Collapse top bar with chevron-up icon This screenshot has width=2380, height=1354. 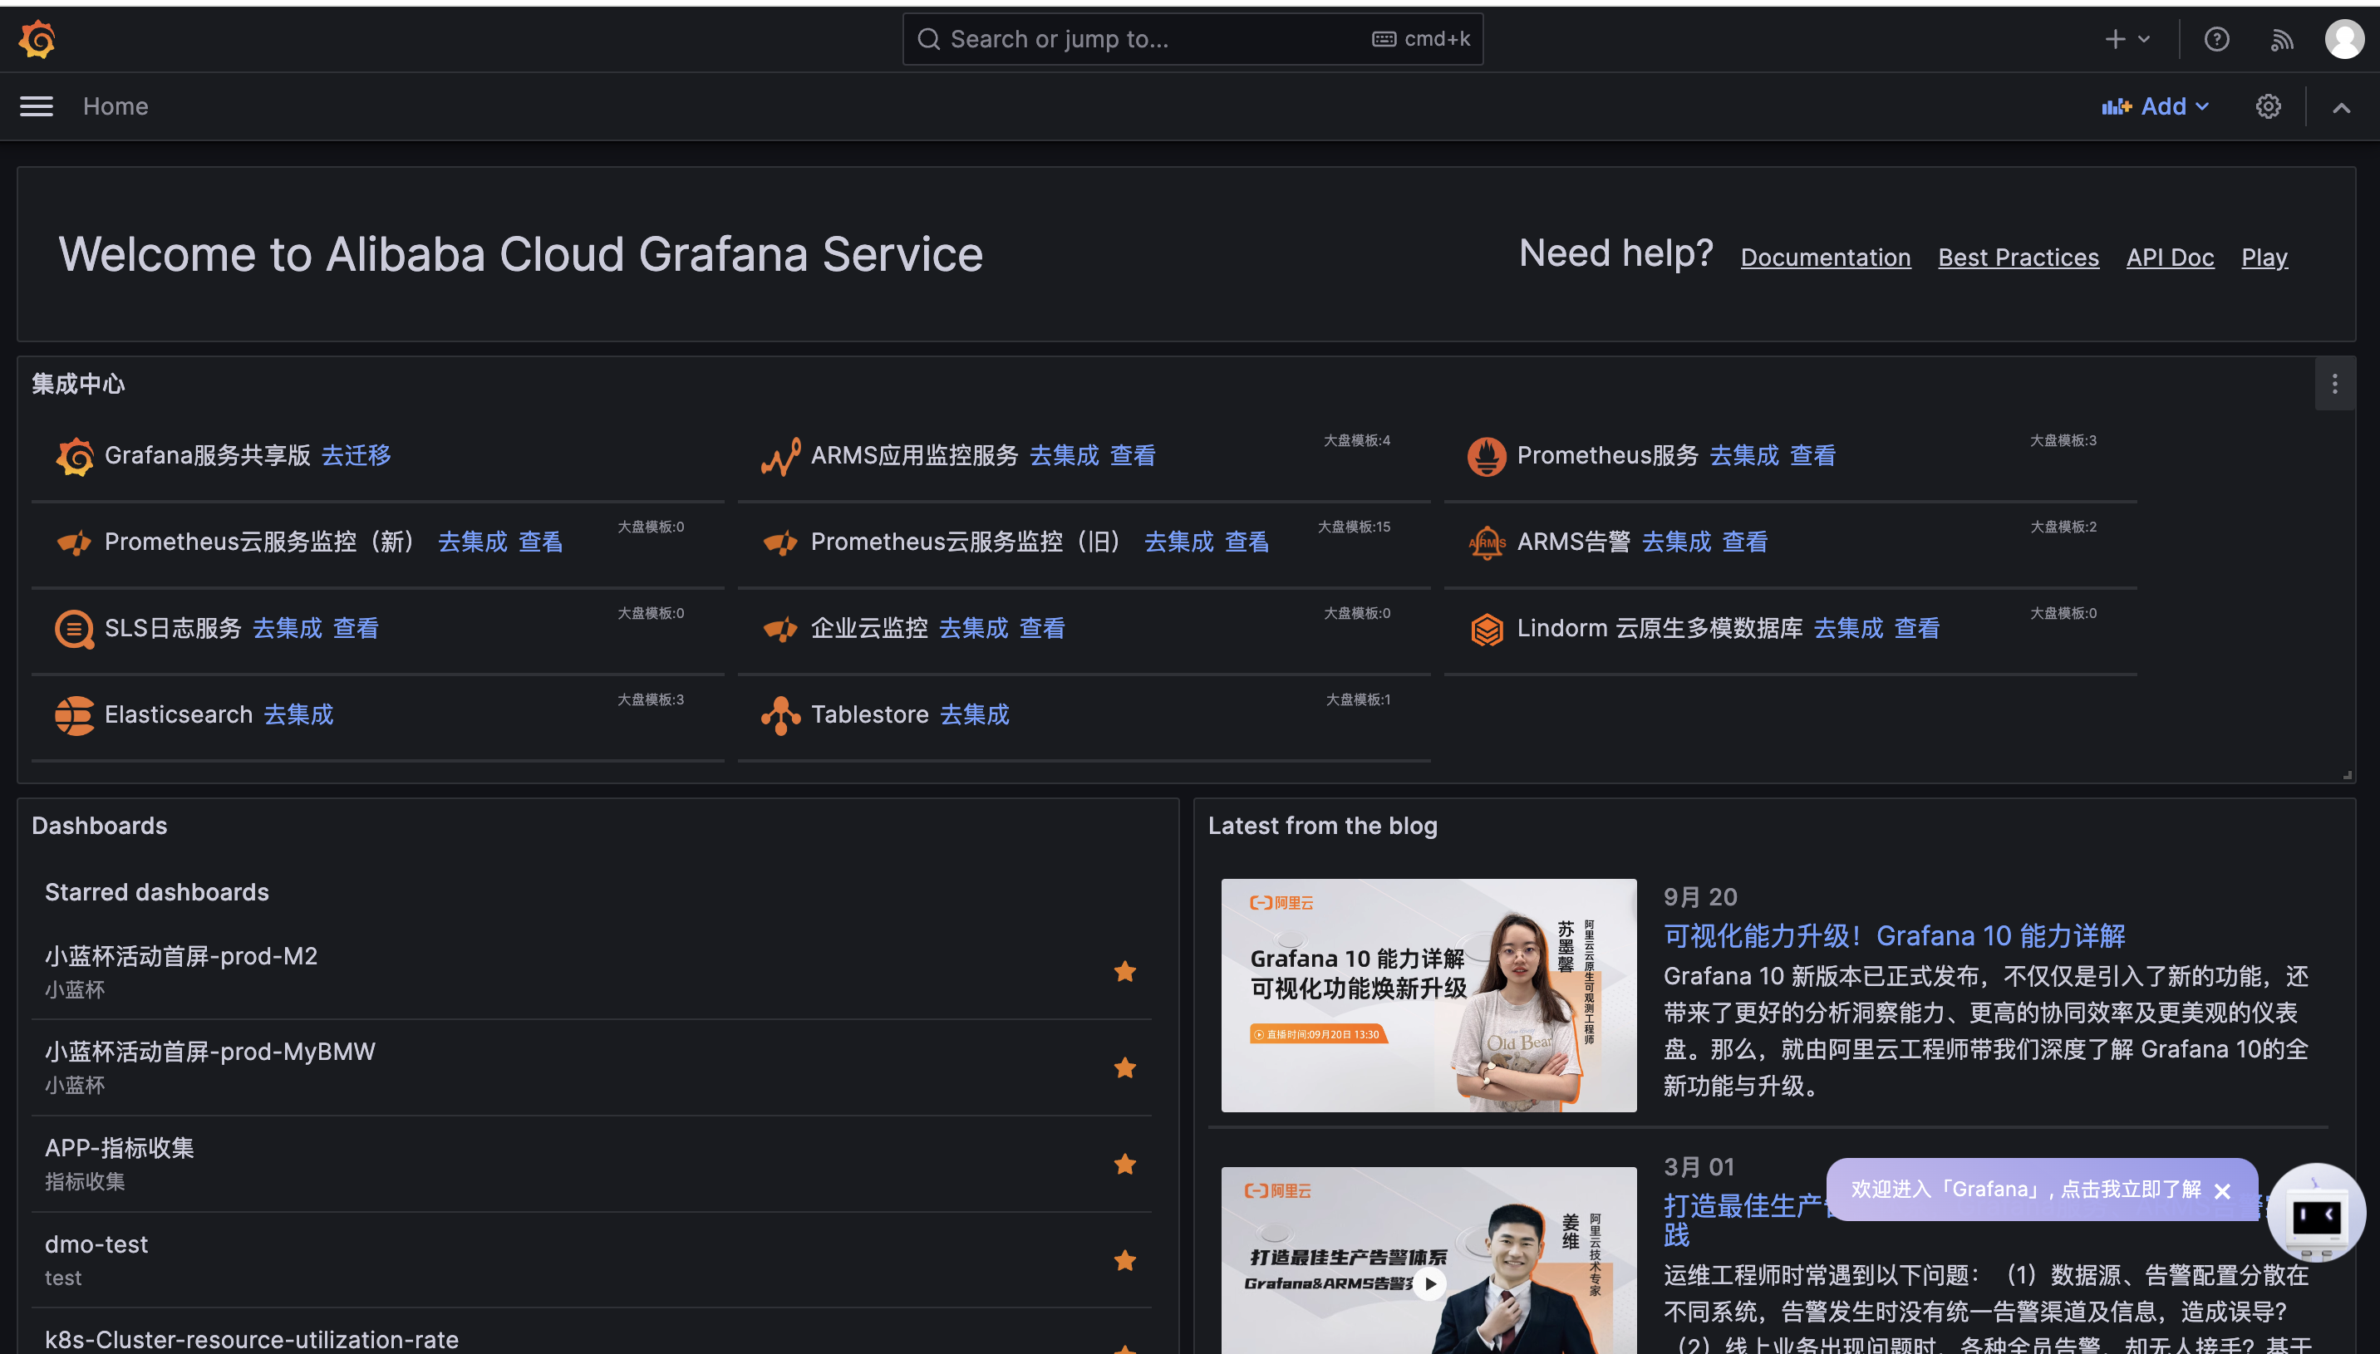[x=2341, y=107]
